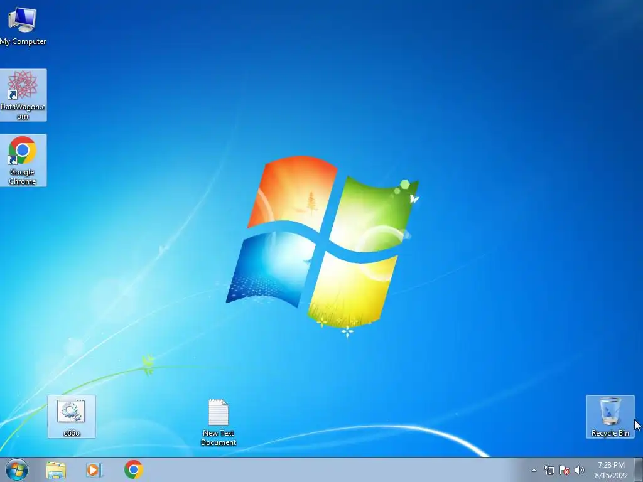Open the network connection tray icon
643x482 pixels.
[549, 470]
